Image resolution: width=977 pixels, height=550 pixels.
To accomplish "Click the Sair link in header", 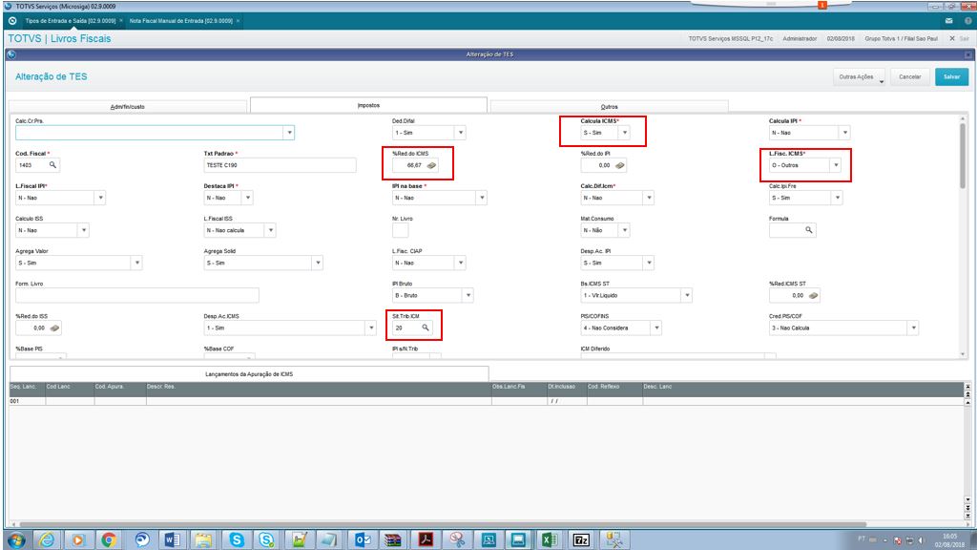I will [x=964, y=38].
